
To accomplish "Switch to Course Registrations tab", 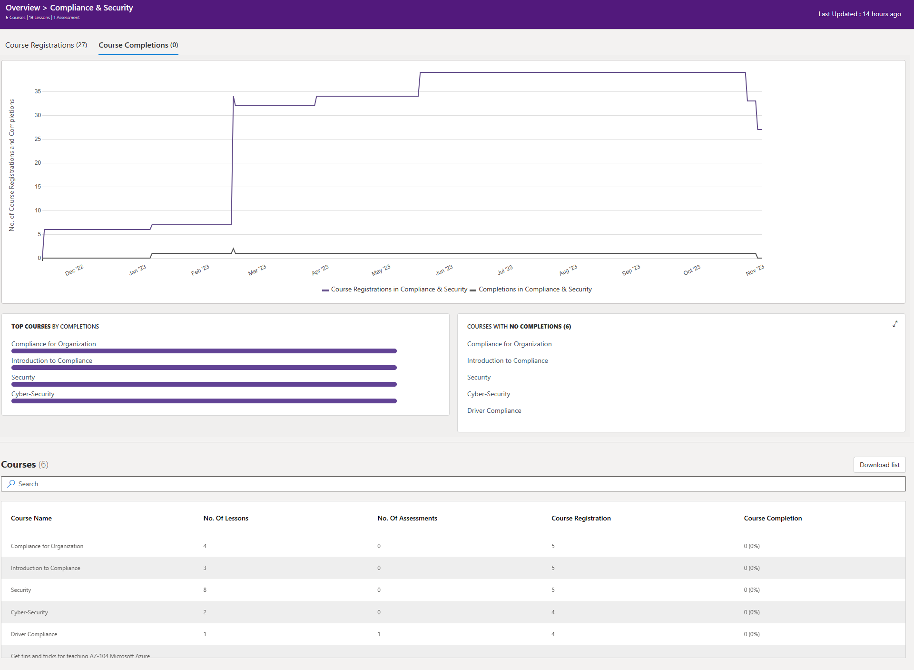I will 46,45.
